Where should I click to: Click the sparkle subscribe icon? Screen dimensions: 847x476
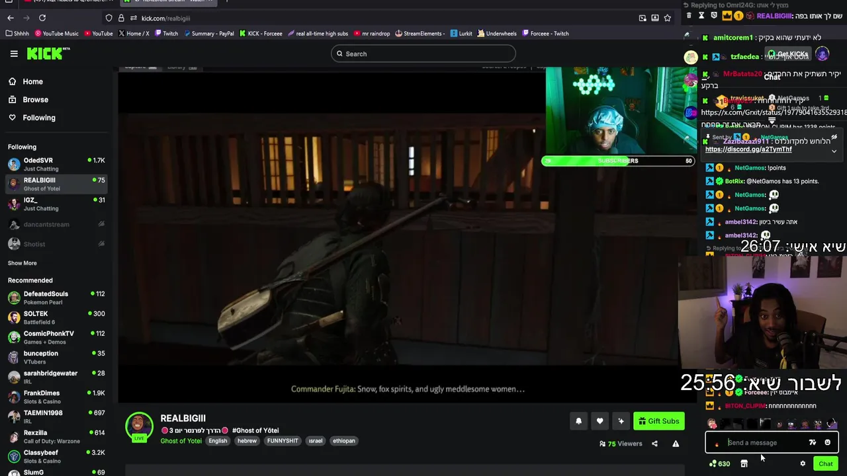(621, 421)
